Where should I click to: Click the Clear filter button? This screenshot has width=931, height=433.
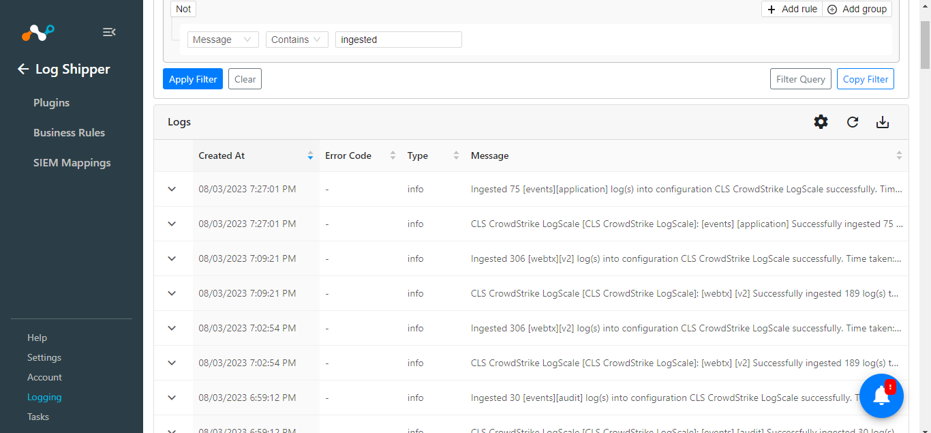245,79
